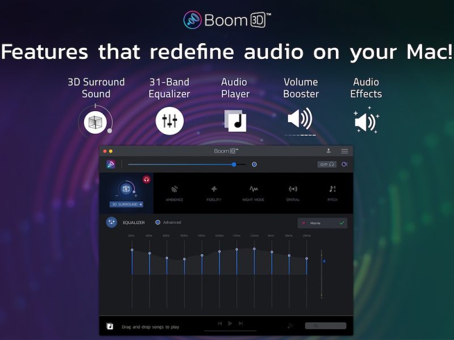Adjust the master volume slider
Viewport: 454px width, 340px height.
[187, 164]
